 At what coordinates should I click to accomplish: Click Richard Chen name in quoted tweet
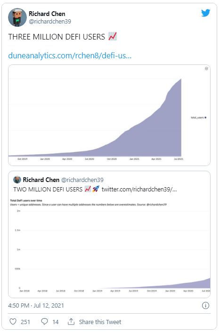click(41, 180)
